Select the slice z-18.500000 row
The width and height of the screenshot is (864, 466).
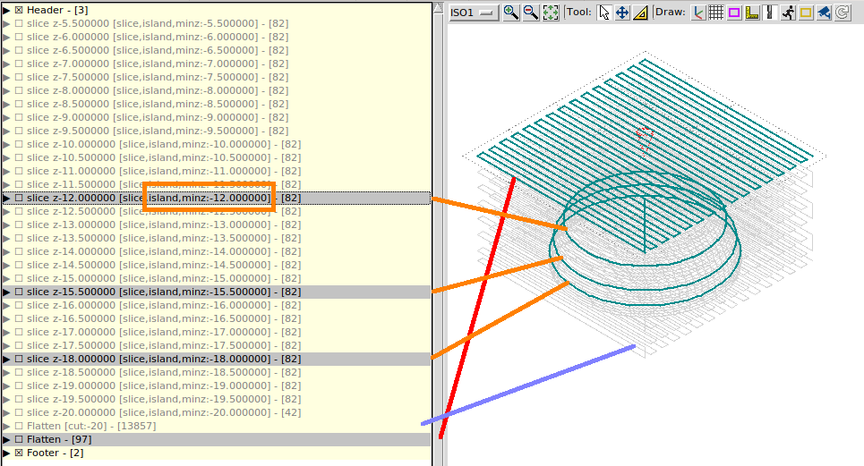[x=216, y=372]
